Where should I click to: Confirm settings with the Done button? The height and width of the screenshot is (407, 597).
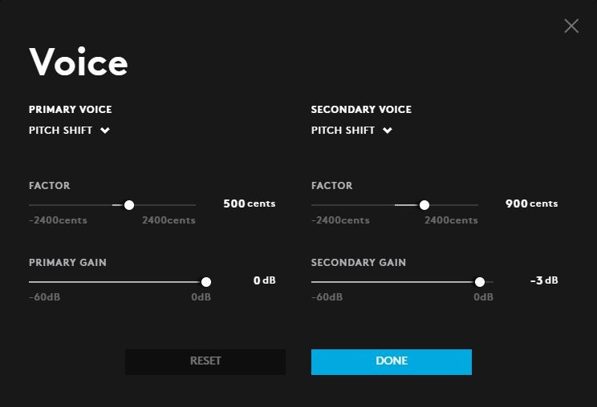click(x=392, y=361)
